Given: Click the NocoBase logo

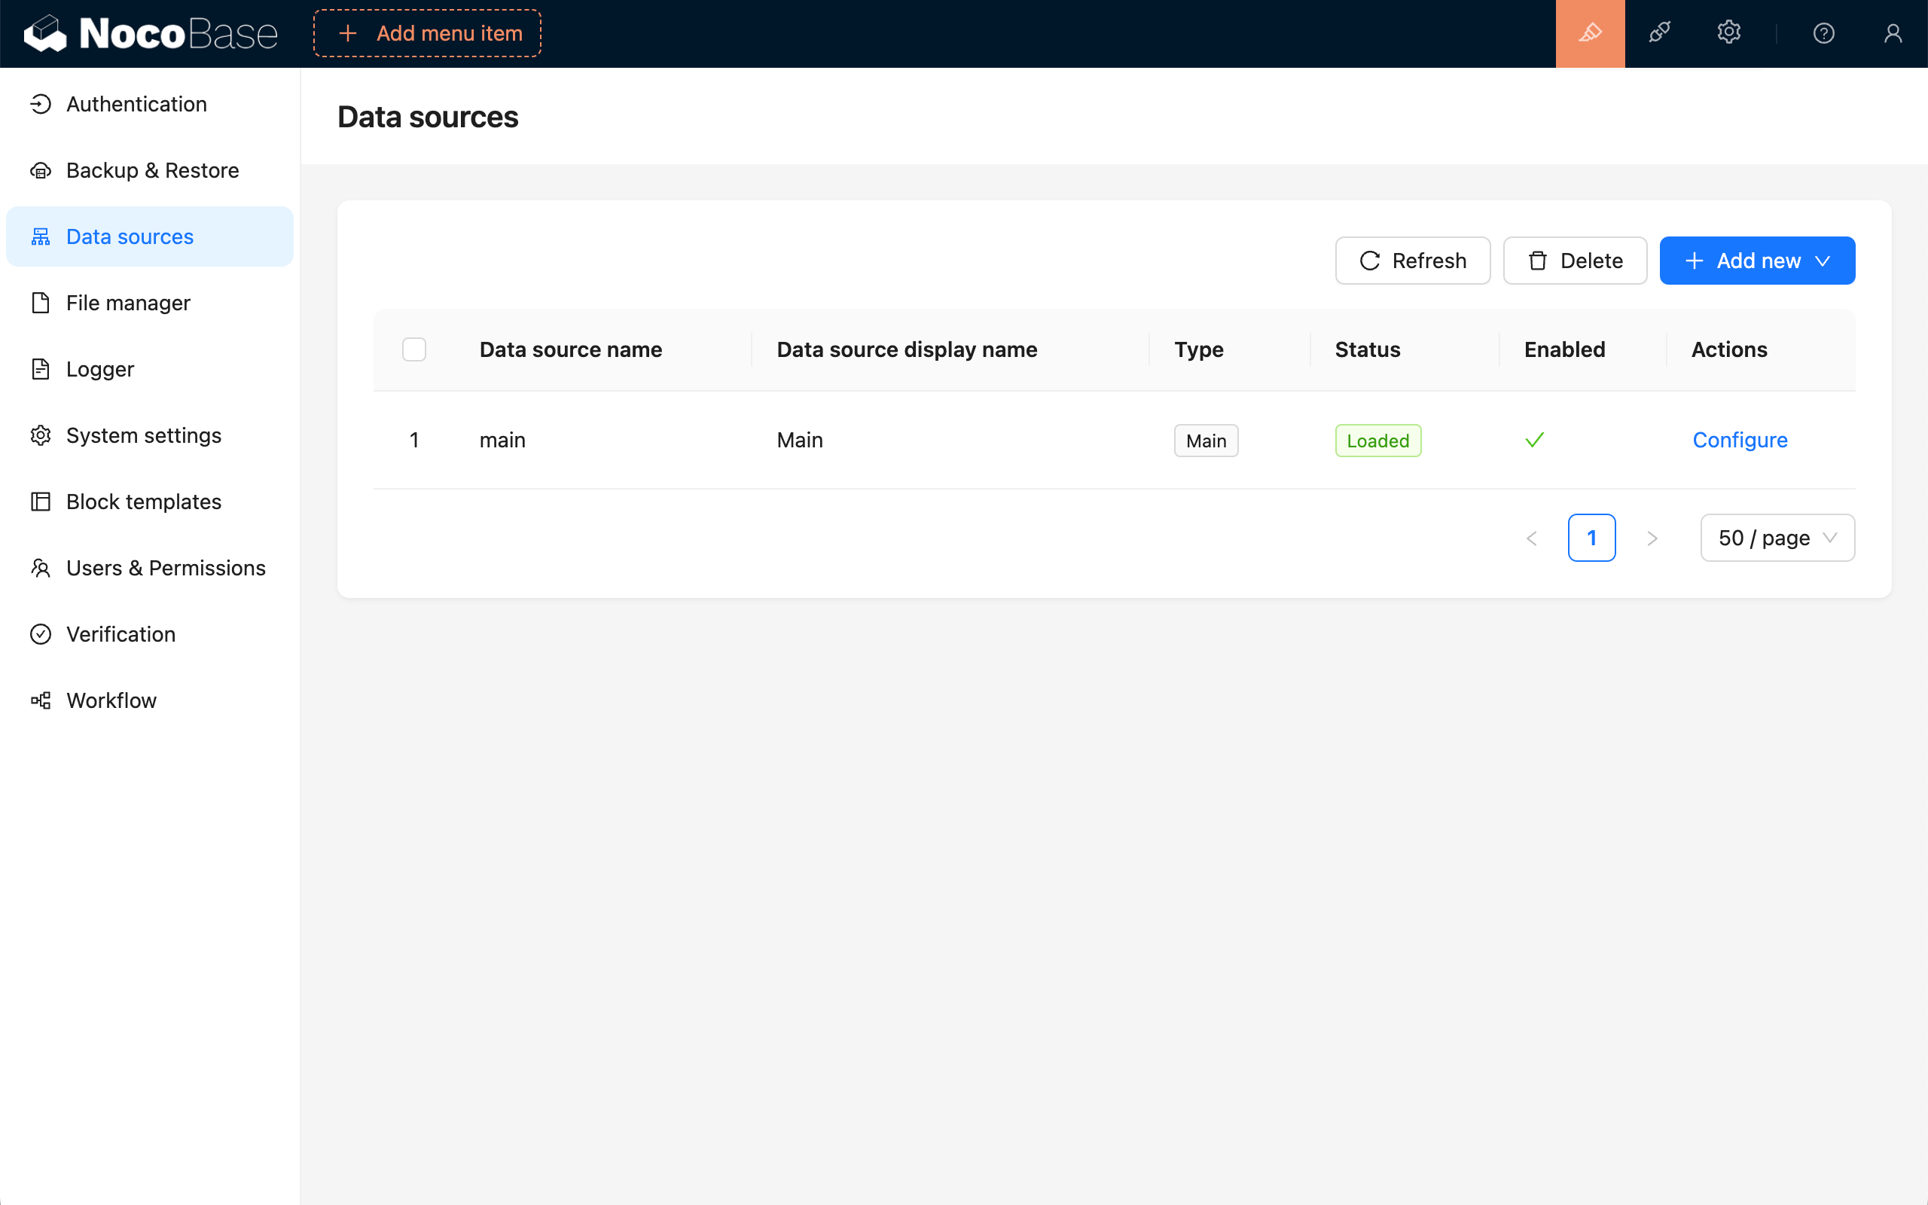Looking at the screenshot, I should (151, 33).
